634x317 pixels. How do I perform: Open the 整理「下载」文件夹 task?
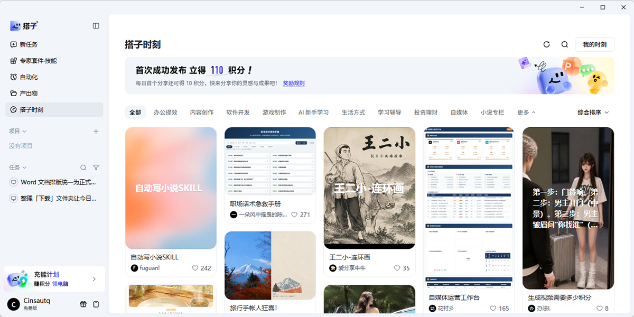54,199
